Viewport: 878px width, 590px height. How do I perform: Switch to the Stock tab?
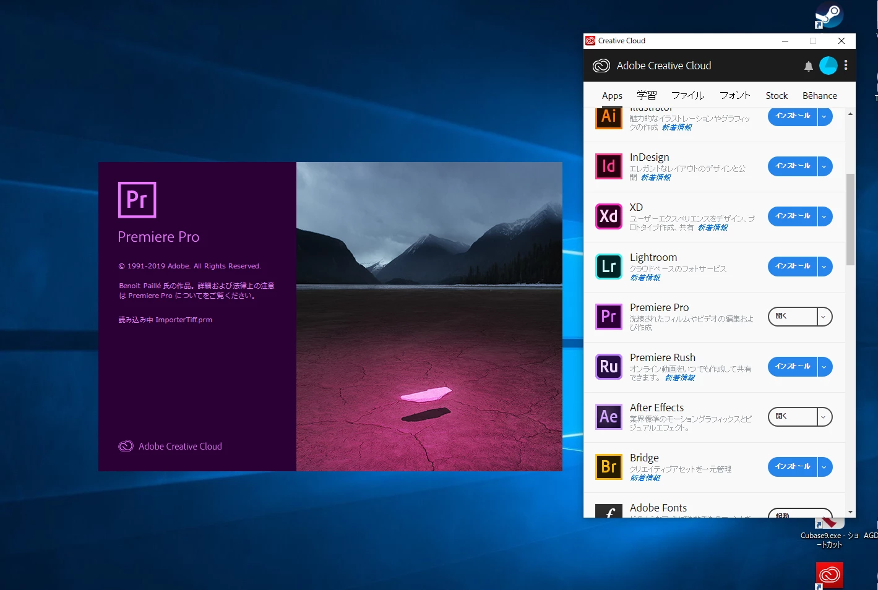click(x=777, y=96)
